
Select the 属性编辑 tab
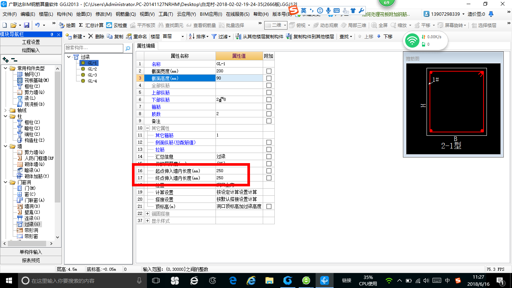146,46
